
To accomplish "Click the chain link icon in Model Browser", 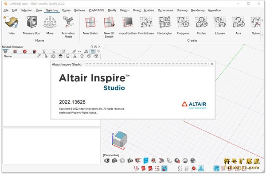I will (x=74, y=51).
